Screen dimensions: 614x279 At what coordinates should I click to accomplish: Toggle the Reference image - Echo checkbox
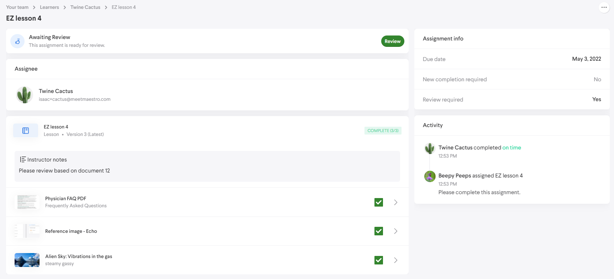[378, 231]
